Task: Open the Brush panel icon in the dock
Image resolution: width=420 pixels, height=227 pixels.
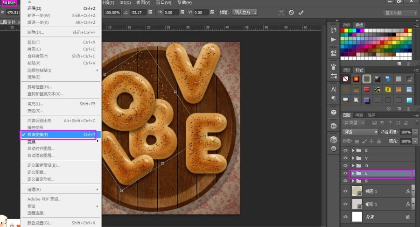Action: coord(334,66)
